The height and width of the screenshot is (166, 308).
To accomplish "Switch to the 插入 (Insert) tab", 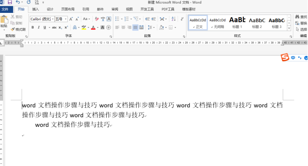I will 36,9.
